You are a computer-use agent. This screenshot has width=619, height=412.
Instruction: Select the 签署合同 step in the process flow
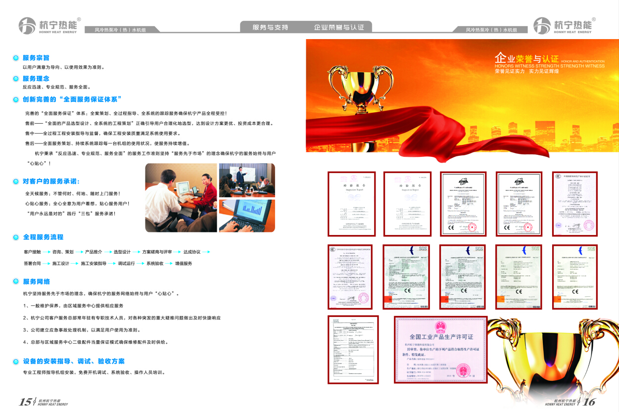(x=32, y=264)
